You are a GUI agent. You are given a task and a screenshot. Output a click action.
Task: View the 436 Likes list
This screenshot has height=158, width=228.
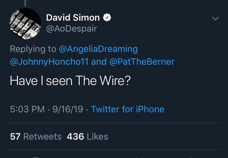click(x=87, y=136)
